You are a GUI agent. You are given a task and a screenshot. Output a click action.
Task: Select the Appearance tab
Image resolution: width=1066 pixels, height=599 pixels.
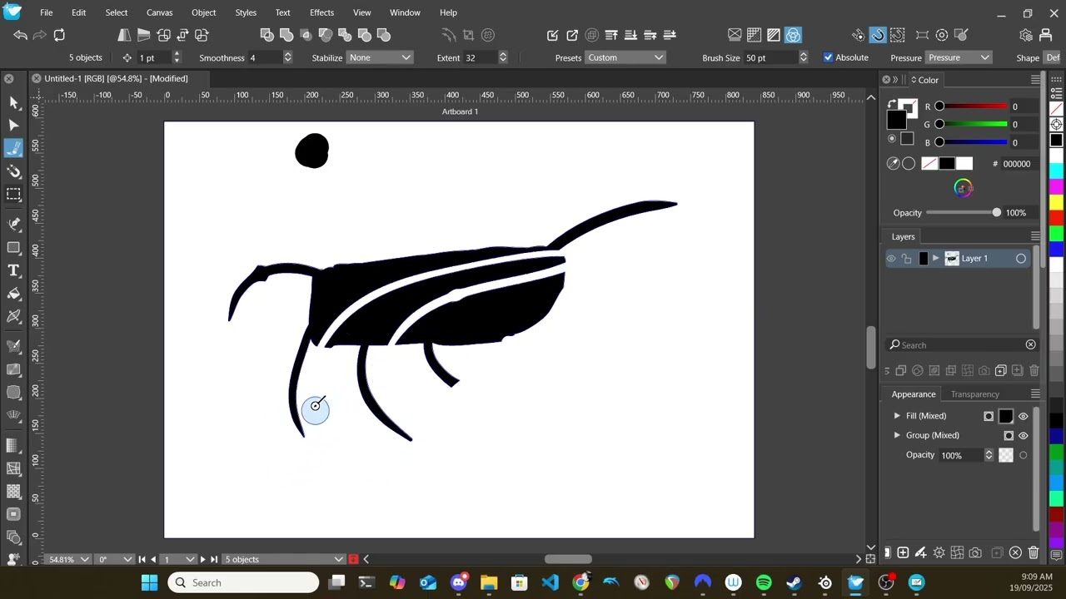pyautogui.click(x=914, y=394)
